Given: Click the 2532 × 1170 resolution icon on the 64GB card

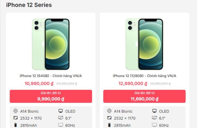Looking at the screenshot, I should tap(16, 118).
